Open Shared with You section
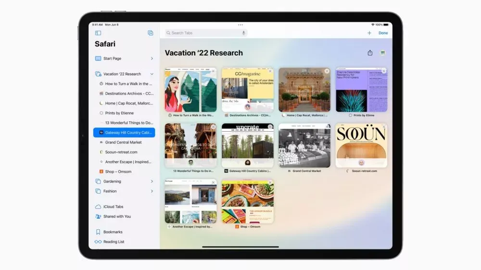This screenshot has width=481, height=270. [x=117, y=216]
